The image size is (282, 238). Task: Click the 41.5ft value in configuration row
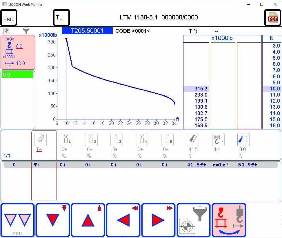click(x=197, y=165)
